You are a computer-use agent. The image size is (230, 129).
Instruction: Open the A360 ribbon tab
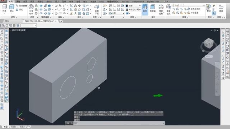click(x=101, y=1)
